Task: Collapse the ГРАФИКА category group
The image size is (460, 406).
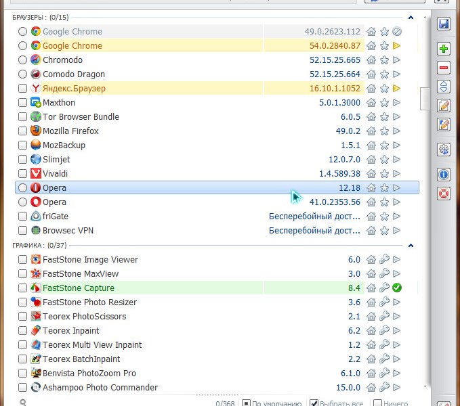Action: (x=411, y=246)
